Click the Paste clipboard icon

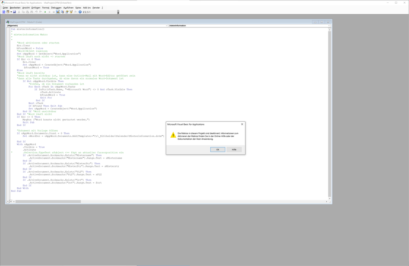coord(27,12)
